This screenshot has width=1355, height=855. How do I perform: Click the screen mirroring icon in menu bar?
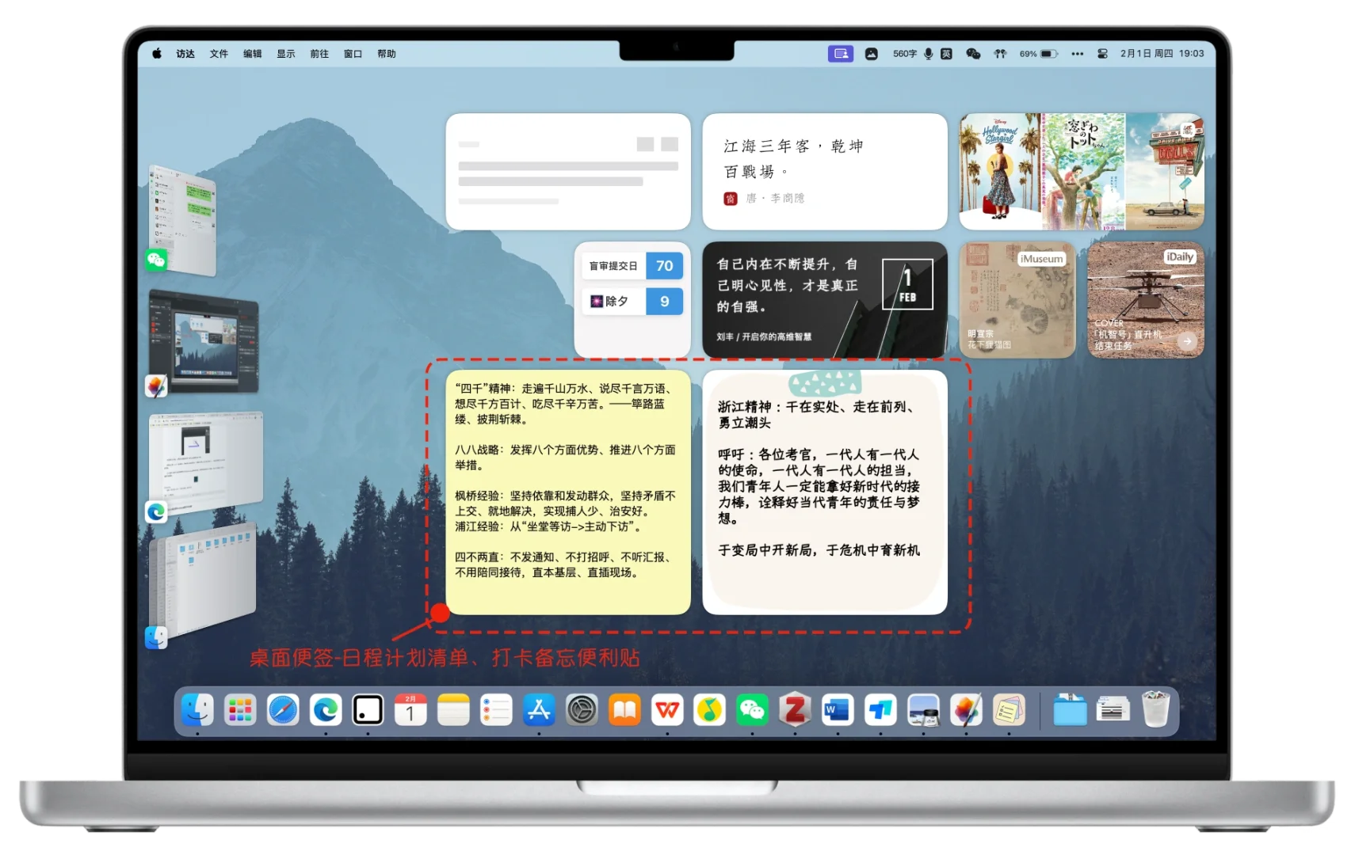(840, 54)
